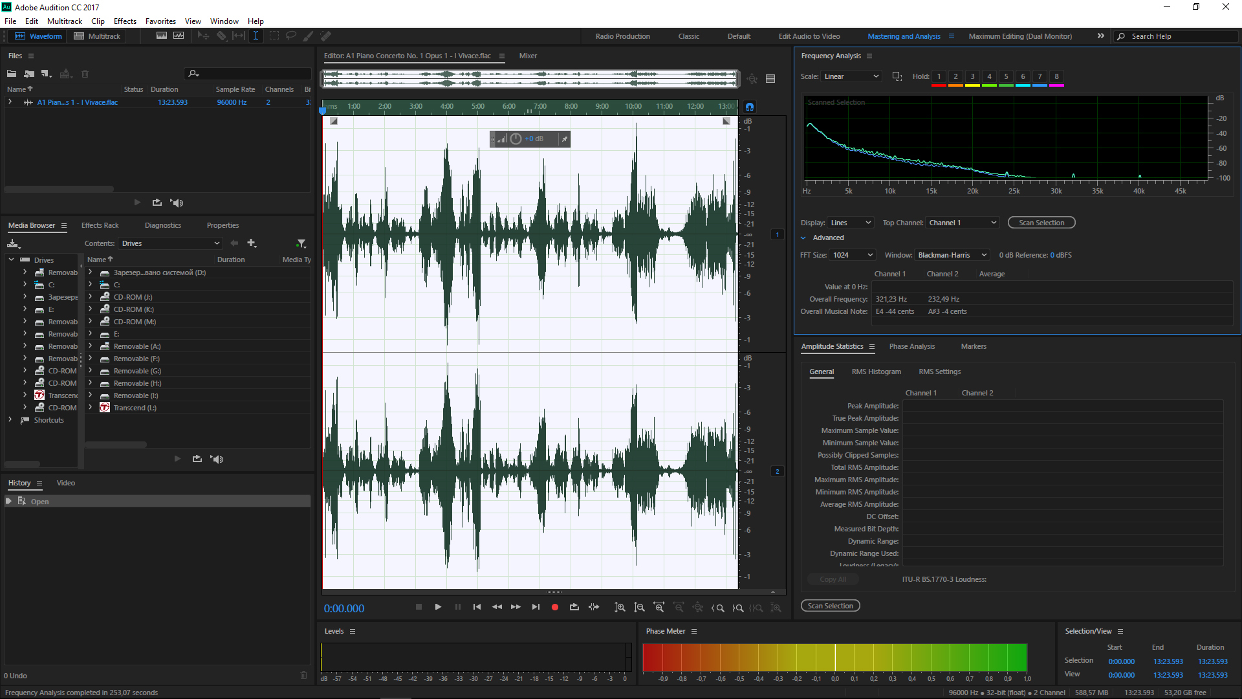Click the Open File folder icon
This screenshot has width=1242, height=699.
pyautogui.click(x=12, y=74)
